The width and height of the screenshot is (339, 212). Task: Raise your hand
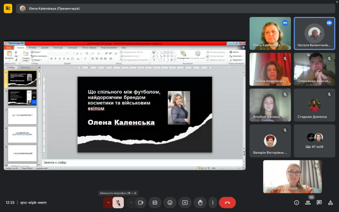200,202
